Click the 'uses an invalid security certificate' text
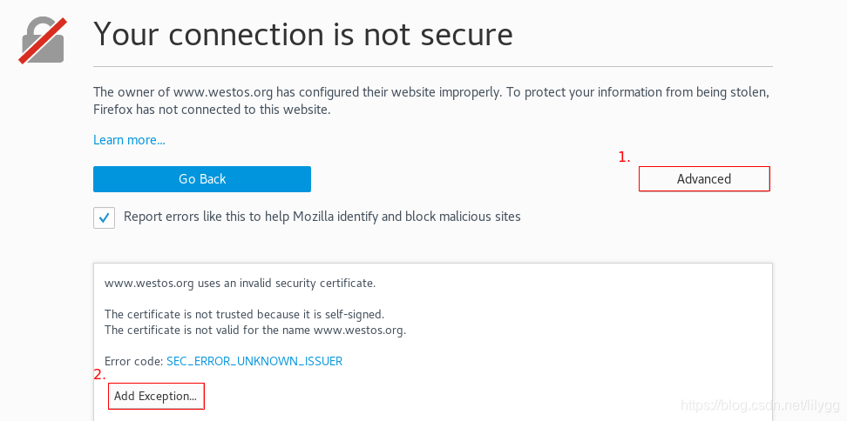The image size is (847, 421). click(x=240, y=283)
